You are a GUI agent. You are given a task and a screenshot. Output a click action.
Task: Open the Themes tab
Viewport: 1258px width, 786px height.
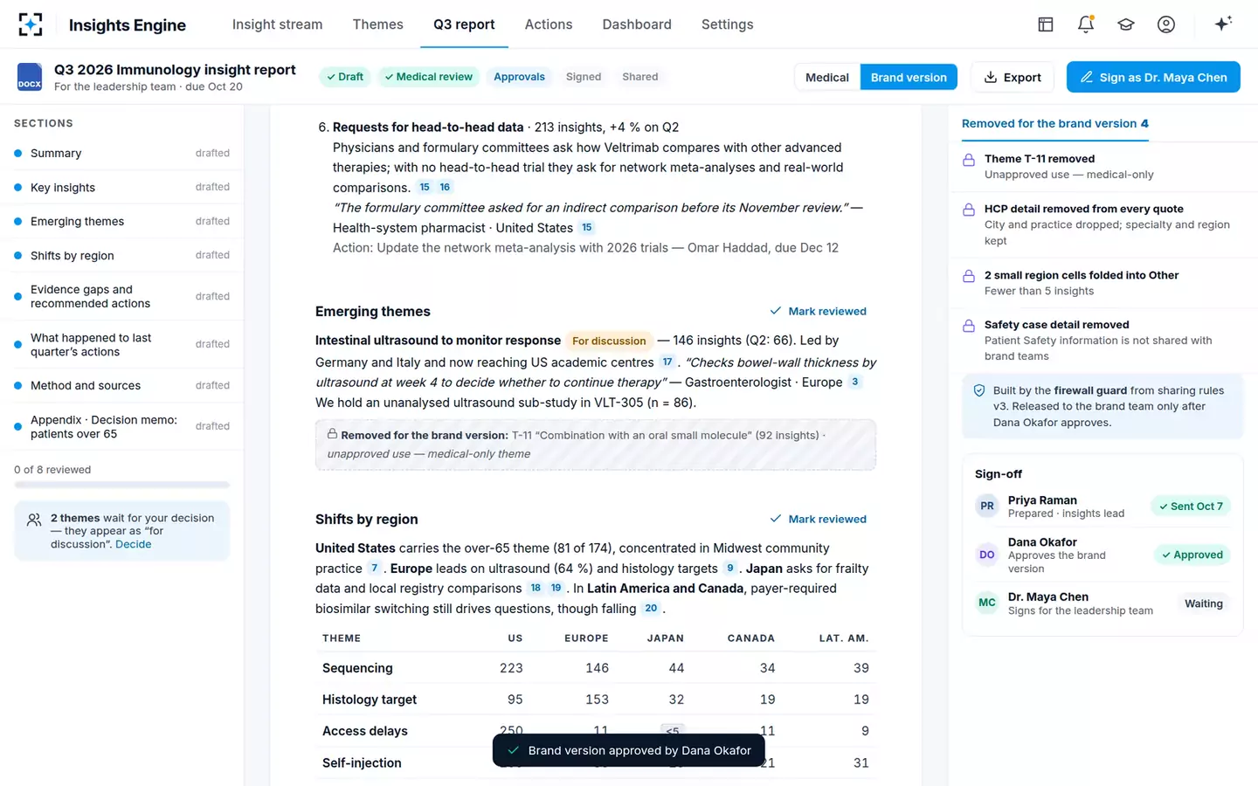[378, 24]
